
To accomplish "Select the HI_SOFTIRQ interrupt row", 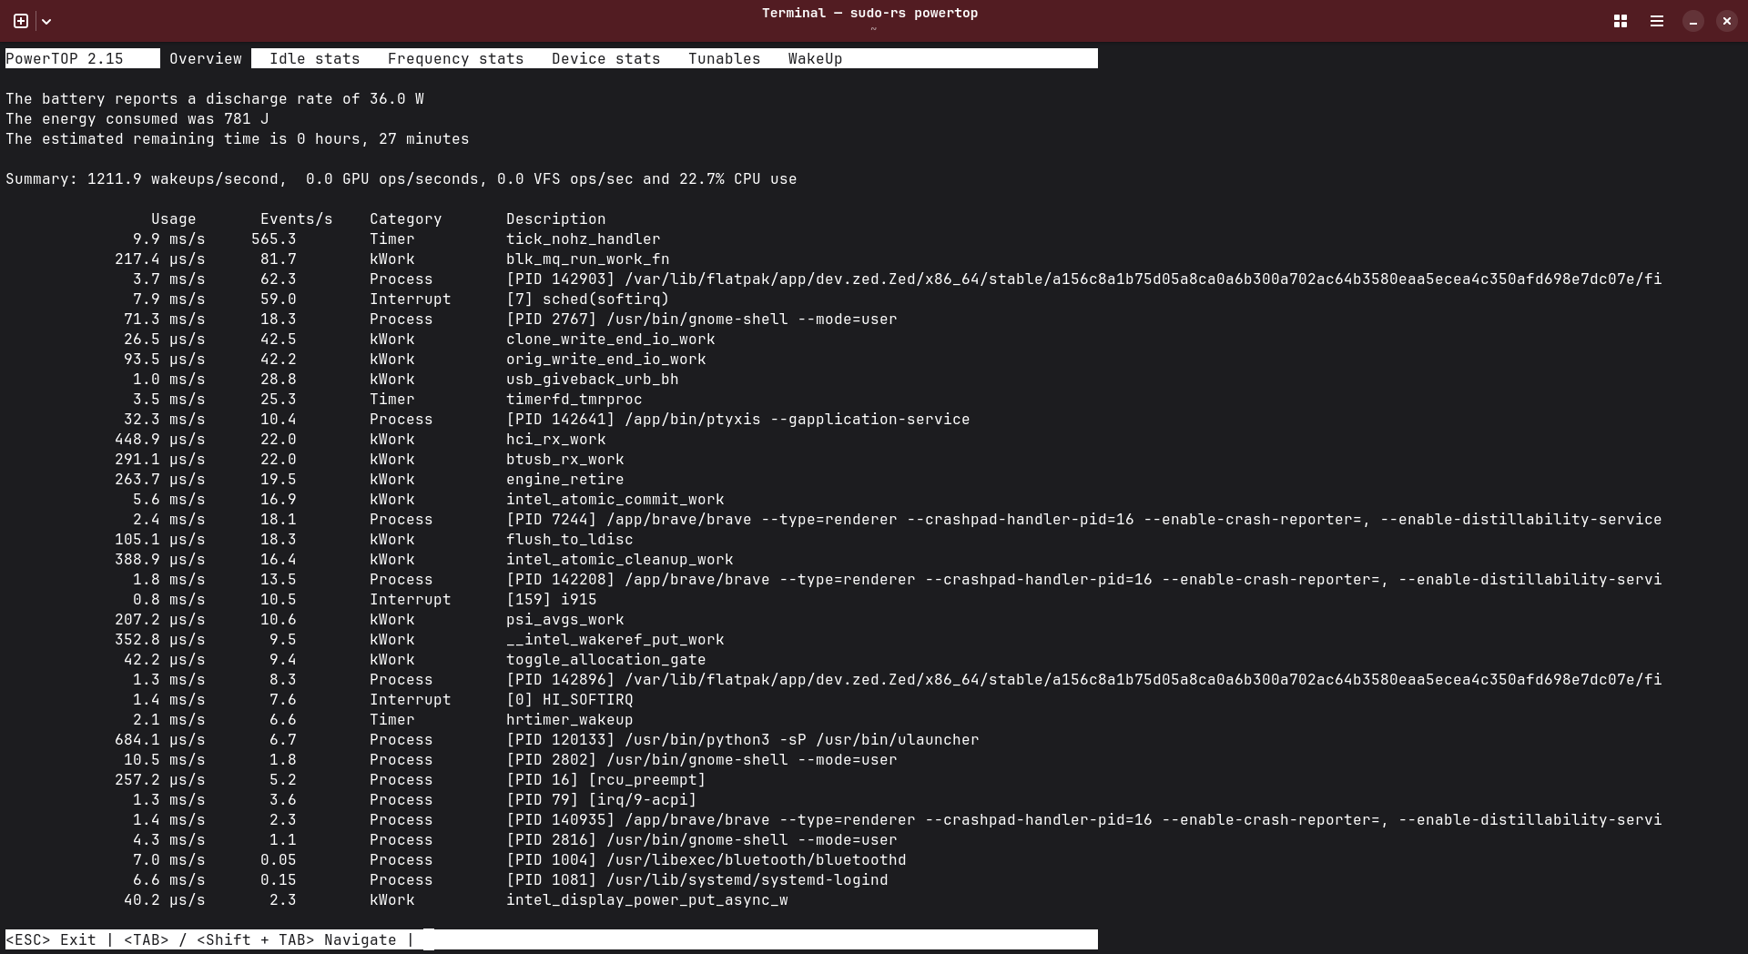I will pyautogui.click(x=383, y=699).
